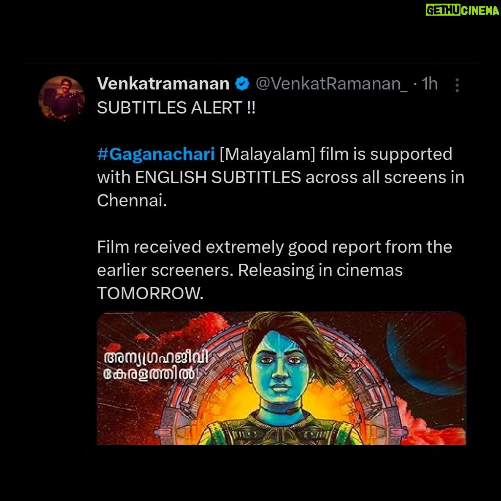Click the Venkatramanan display name
Viewport: 501px width, 501px height.
[x=163, y=84]
